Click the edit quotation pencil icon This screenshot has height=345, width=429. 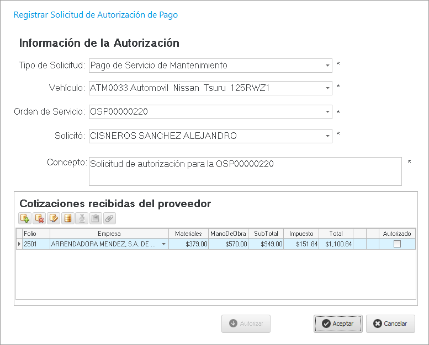pos(54,218)
